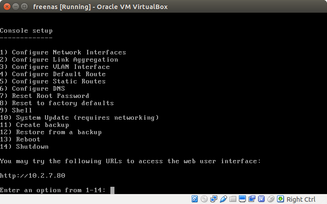Click '4) Configure Default Route' line
The height and width of the screenshot is (204, 327).
pos(53,74)
